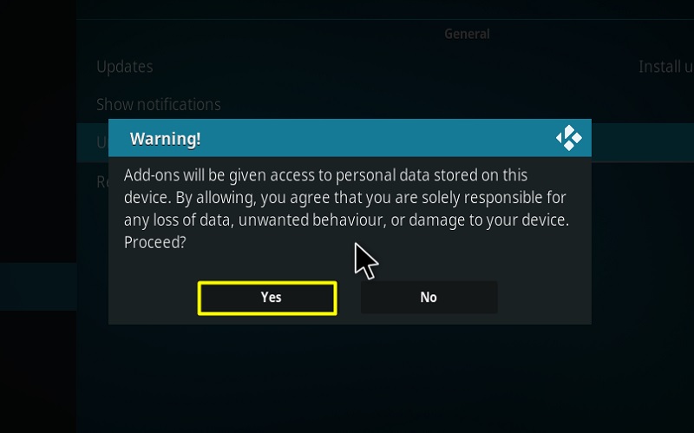This screenshot has width=694, height=433.
Task: Click the warning message about personal data
Action: (x=346, y=208)
